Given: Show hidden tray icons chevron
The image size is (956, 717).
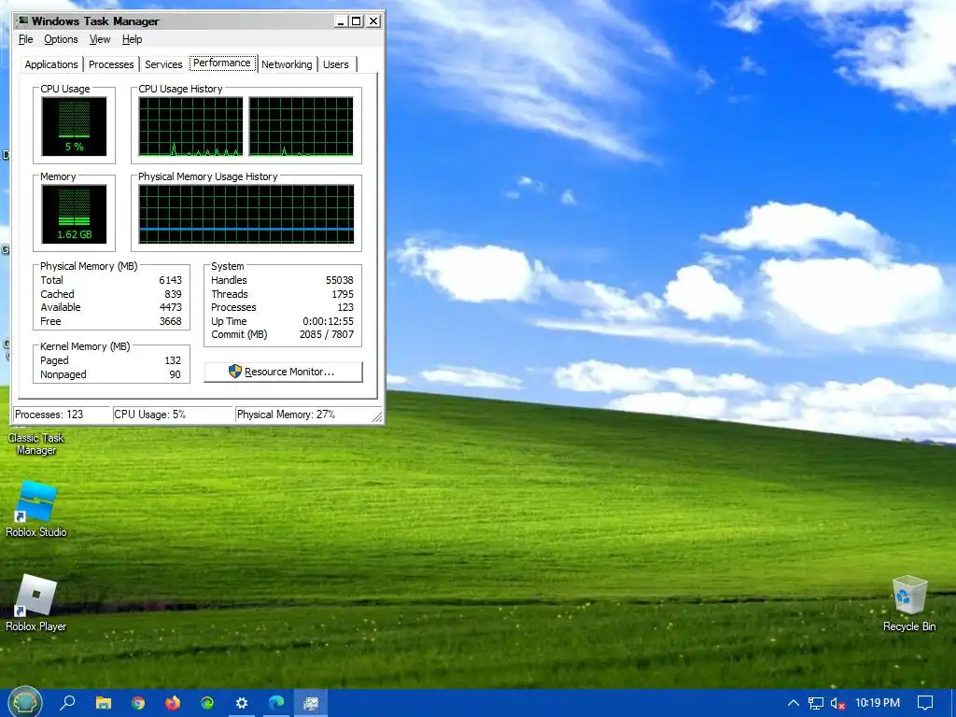Looking at the screenshot, I should 794,704.
